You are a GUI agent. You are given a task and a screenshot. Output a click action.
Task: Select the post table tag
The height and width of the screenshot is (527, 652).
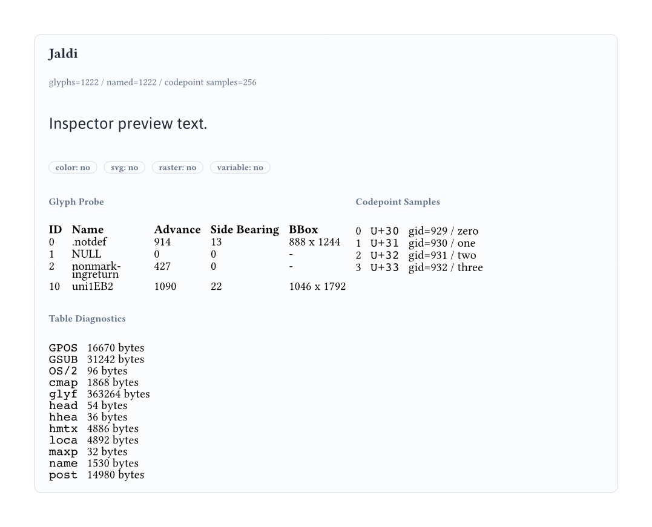(63, 475)
